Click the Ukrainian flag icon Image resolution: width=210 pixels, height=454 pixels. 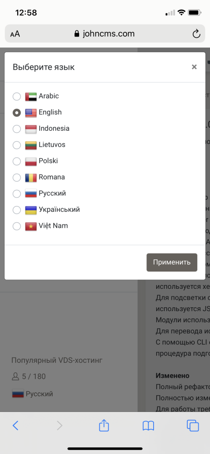(x=31, y=210)
